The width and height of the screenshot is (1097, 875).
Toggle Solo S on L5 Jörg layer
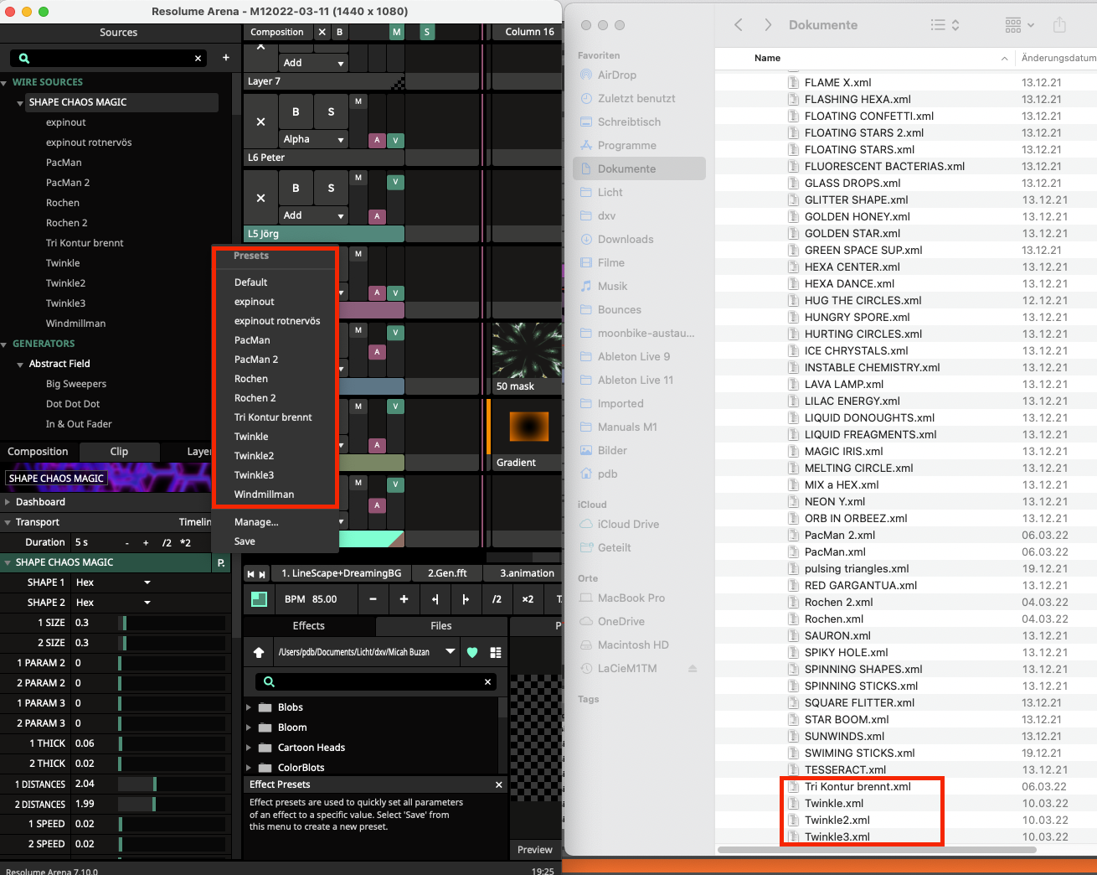tap(331, 188)
